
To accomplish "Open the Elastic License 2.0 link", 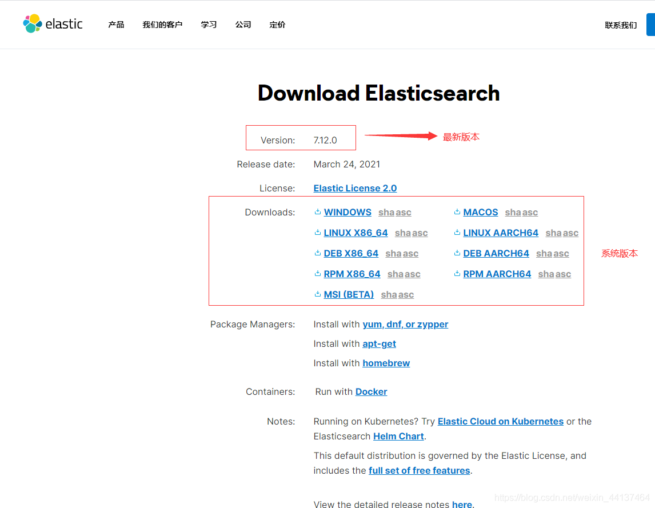I will [x=355, y=189].
